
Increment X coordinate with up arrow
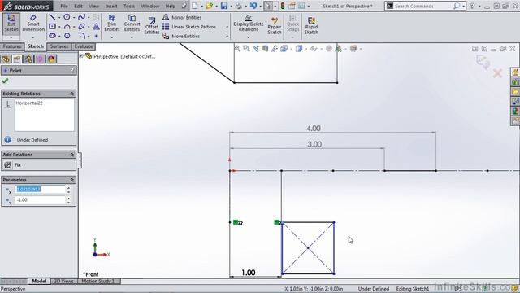pyautogui.click(x=68, y=188)
